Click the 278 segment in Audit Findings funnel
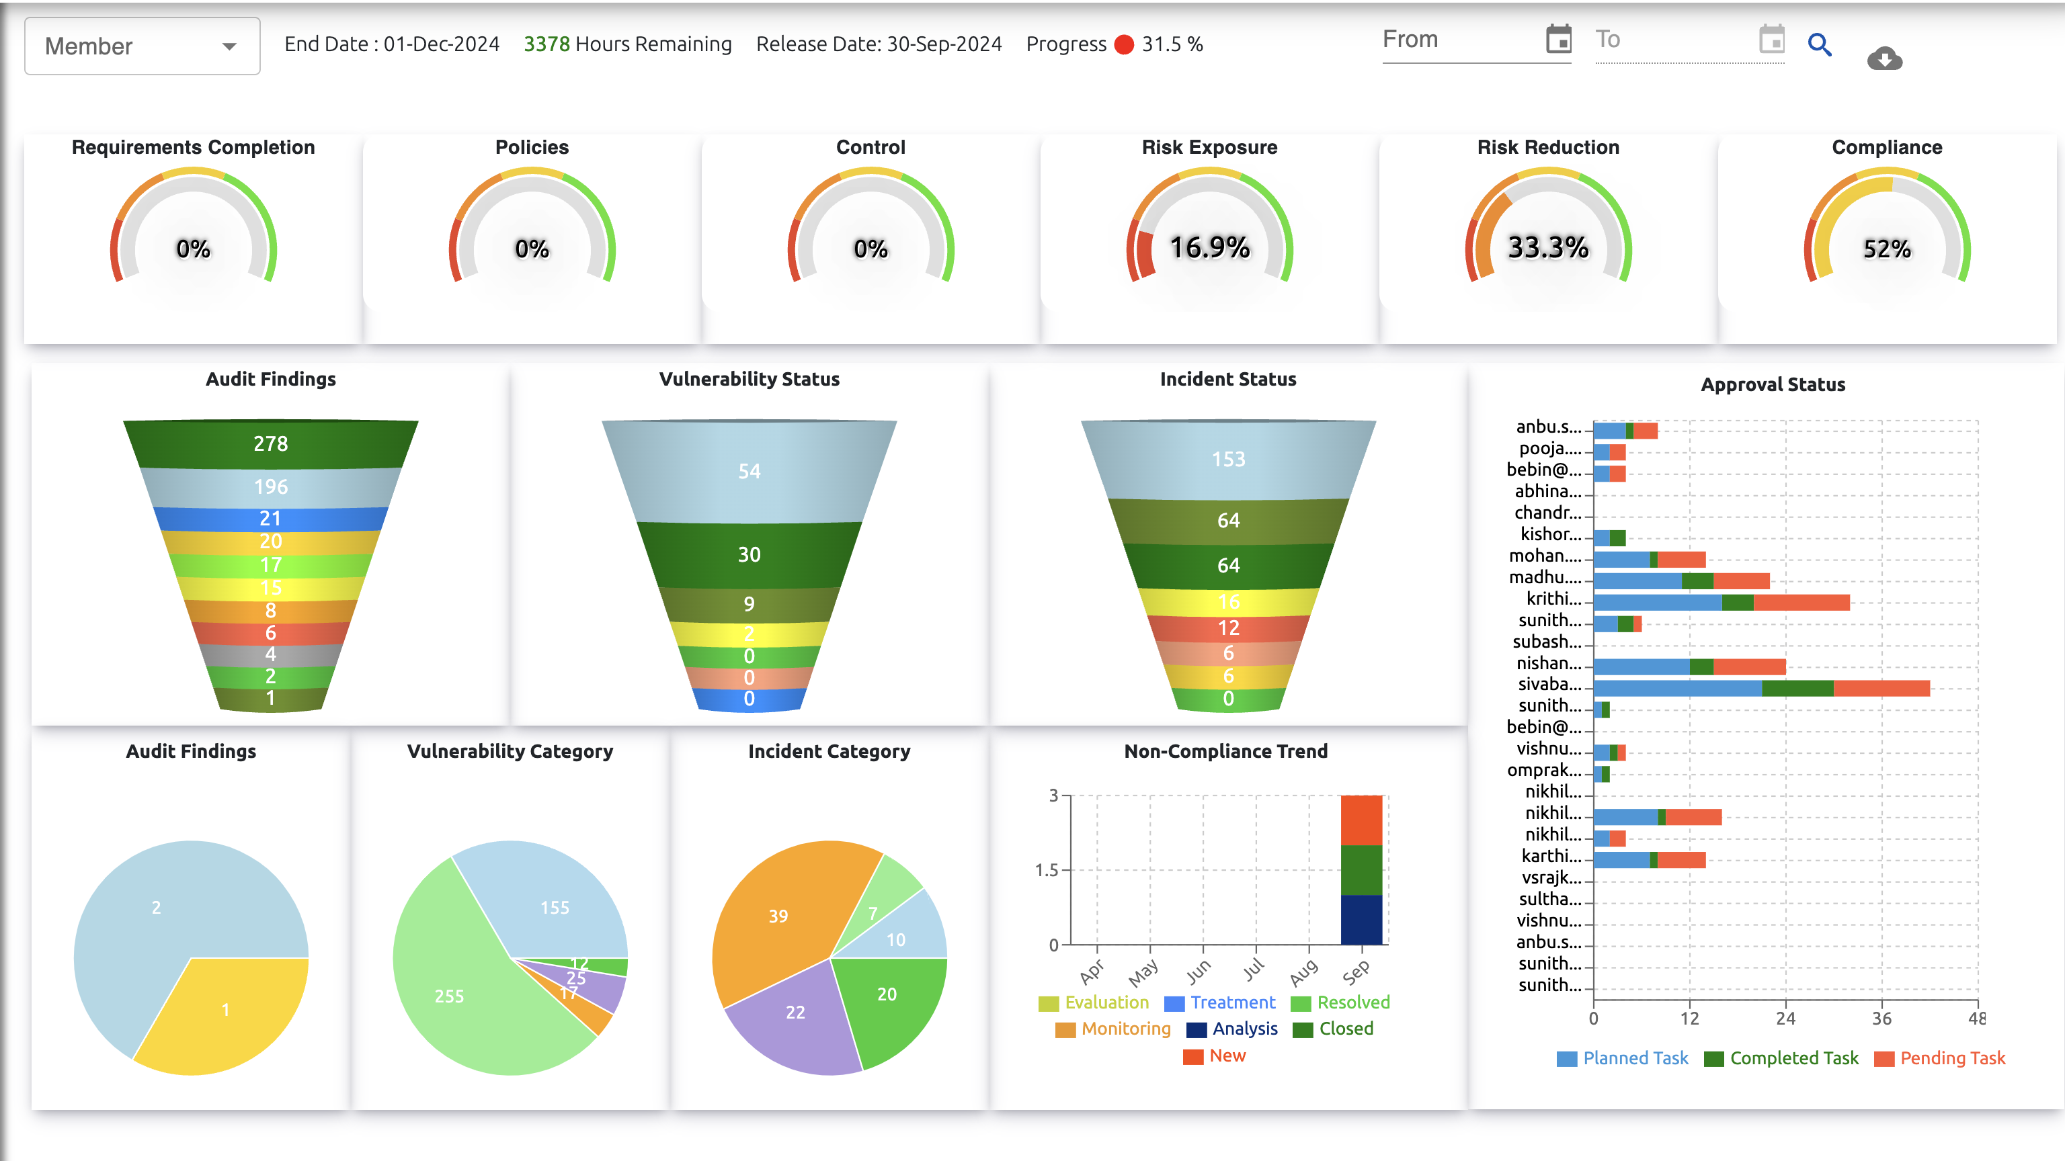Screen dimensions: 2065x1161 [x=271, y=444]
